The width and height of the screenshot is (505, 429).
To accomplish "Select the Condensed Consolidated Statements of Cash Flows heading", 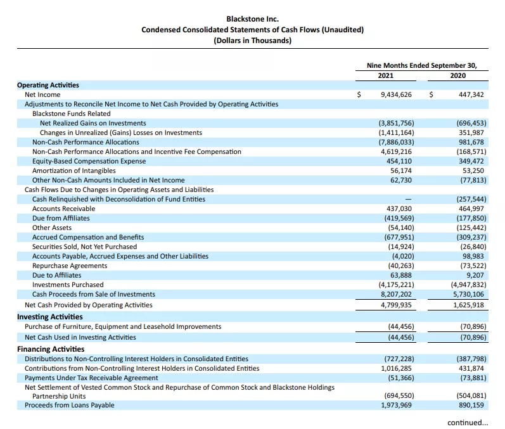I will pyautogui.click(x=252, y=30).
